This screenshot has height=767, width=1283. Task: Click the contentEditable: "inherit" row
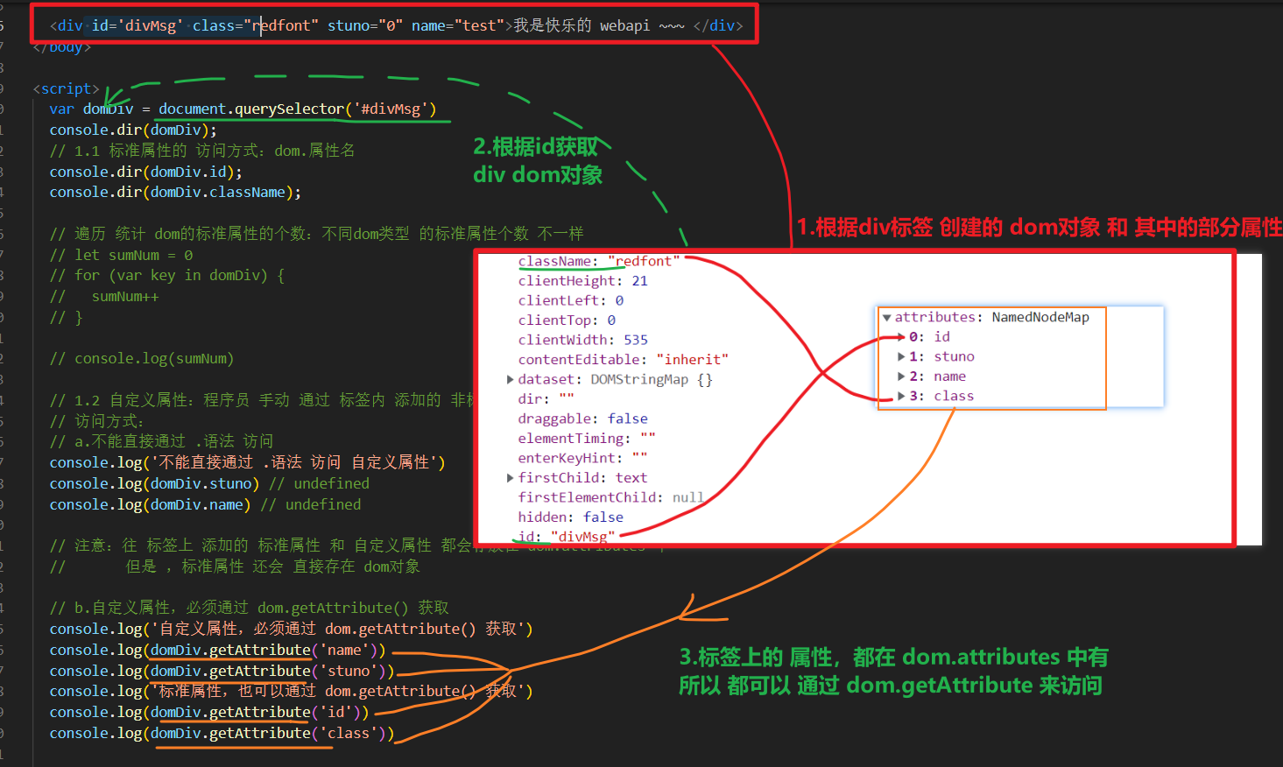click(x=623, y=360)
